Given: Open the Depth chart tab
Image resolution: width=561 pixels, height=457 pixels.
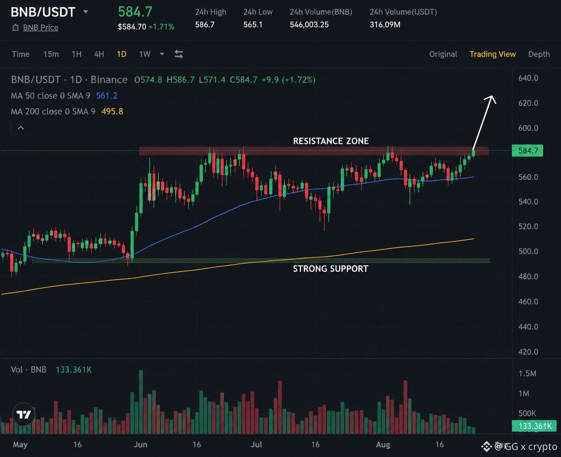Looking at the screenshot, I should pyautogui.click(x=539, y=54).
